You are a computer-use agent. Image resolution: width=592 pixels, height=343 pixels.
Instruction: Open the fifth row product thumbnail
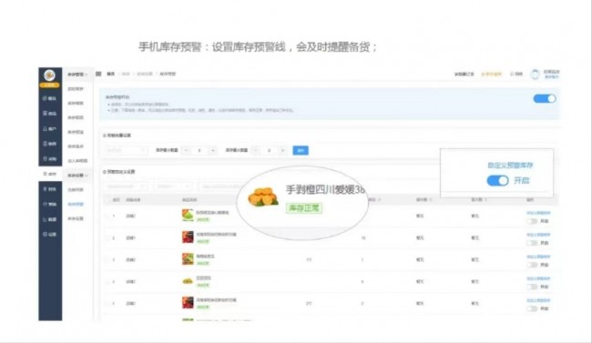[188, 303]
